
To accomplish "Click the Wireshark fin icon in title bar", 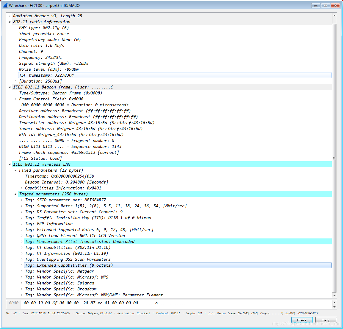I will (5, 5).
